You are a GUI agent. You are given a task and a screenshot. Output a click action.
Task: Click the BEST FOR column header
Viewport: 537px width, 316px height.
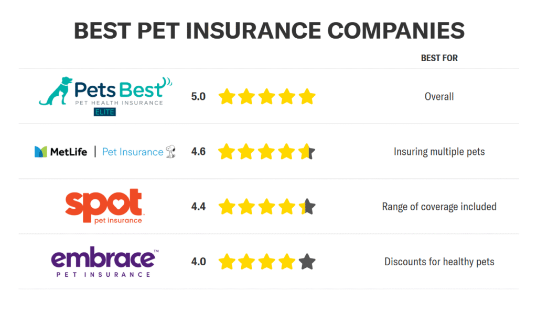pos(439,58)
